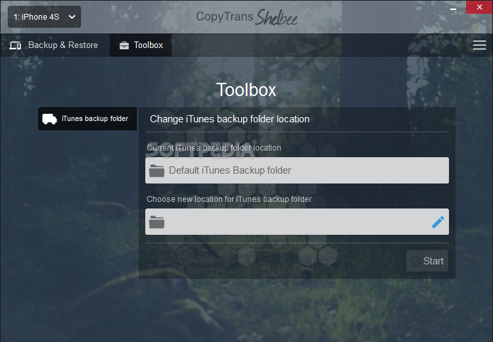This screenshot has height=342, width=493.
Task: Click the Toolbox briefcase icon
Action: (124, 45)
